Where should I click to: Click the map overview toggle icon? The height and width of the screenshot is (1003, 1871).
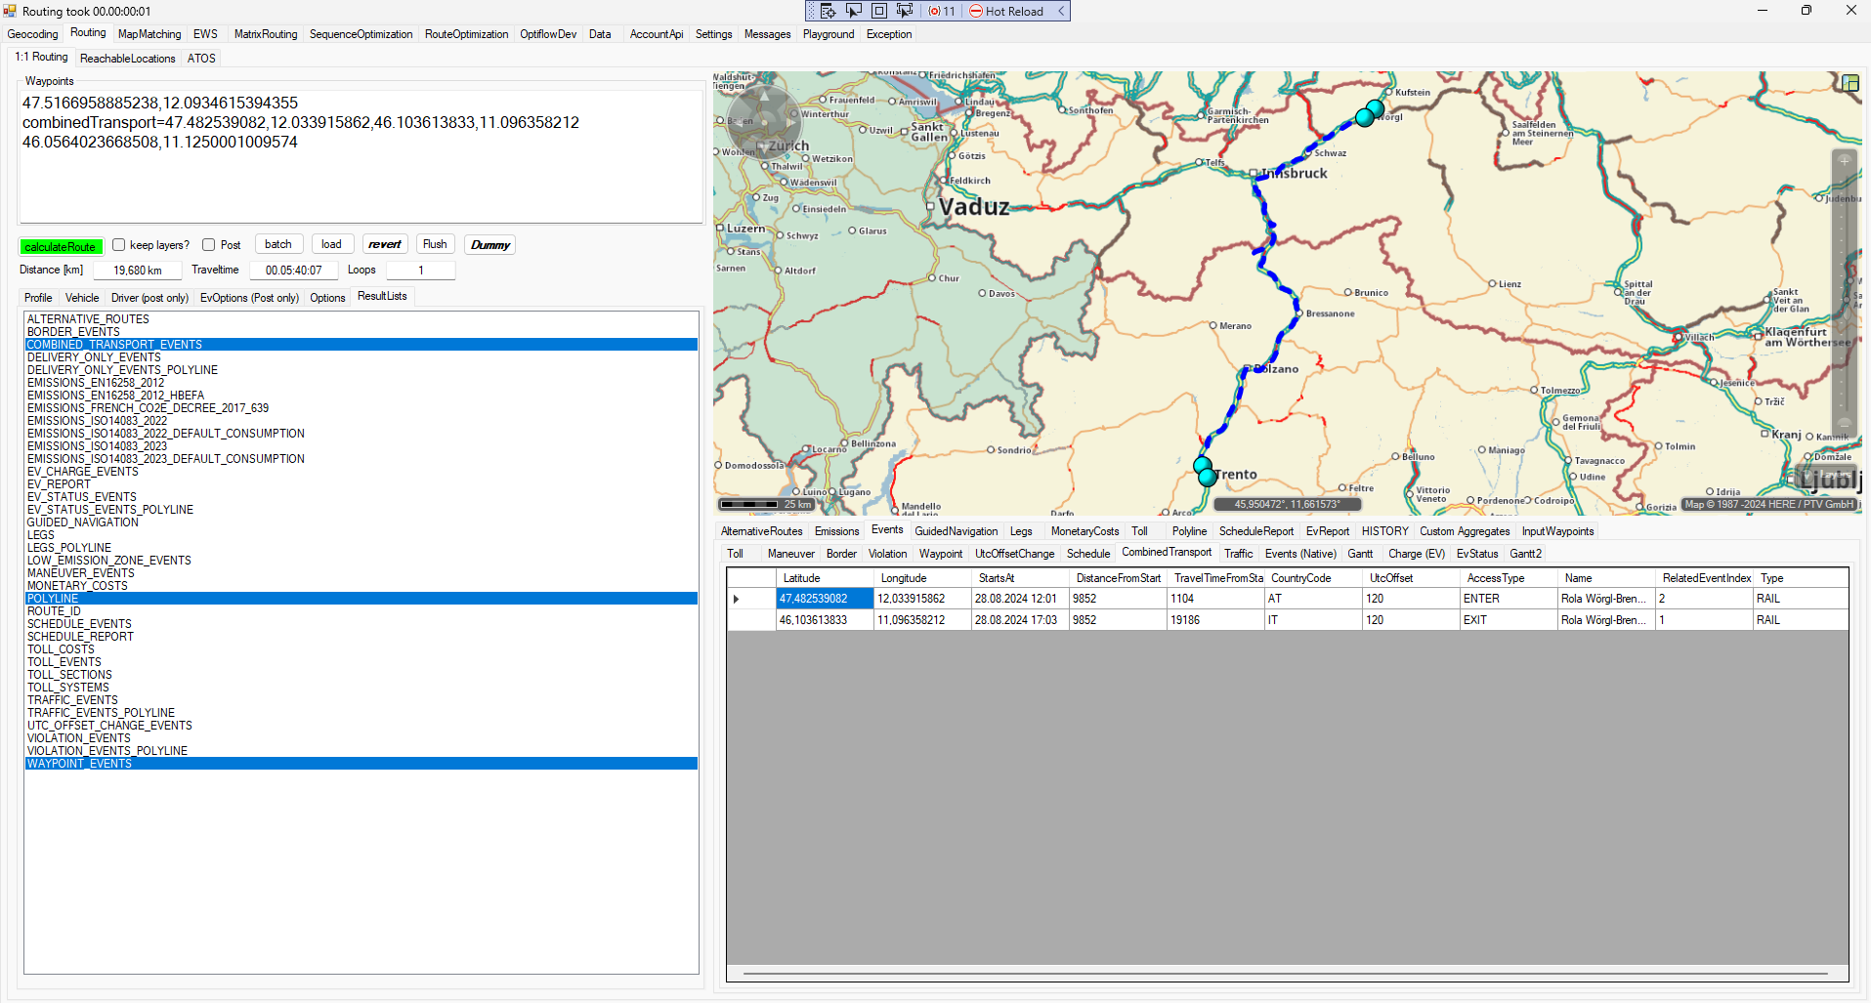pyautogui.click(x=1850, y=83)
